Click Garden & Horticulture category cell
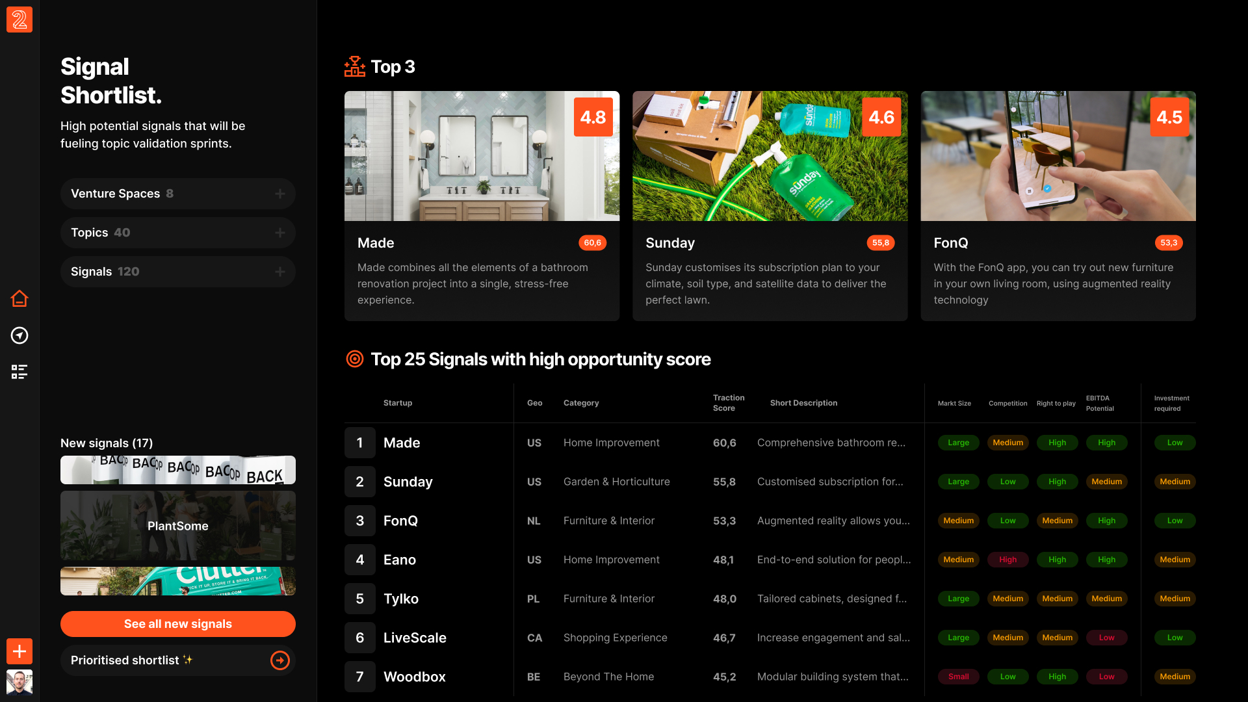Screen dimensions: 1248x702 617,482
